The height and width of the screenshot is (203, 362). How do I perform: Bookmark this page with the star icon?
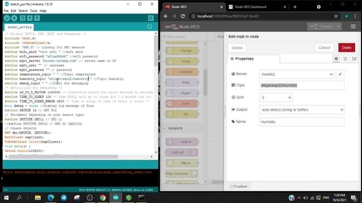point(336,16)
